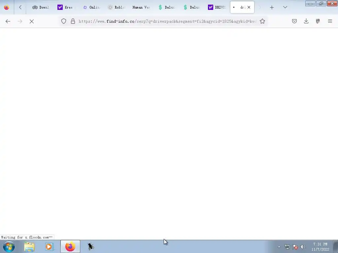Switch to the Yahoo 'free' tab

coord(65,7)
